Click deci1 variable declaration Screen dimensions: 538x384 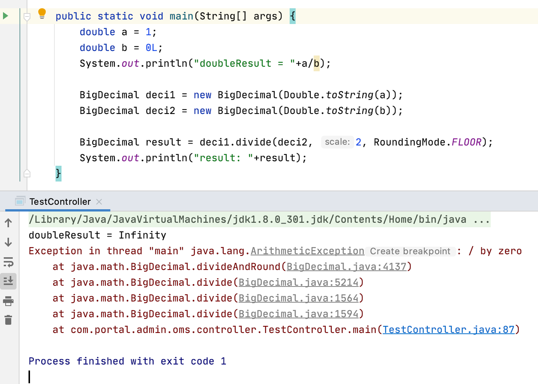[x=160, y=95]
